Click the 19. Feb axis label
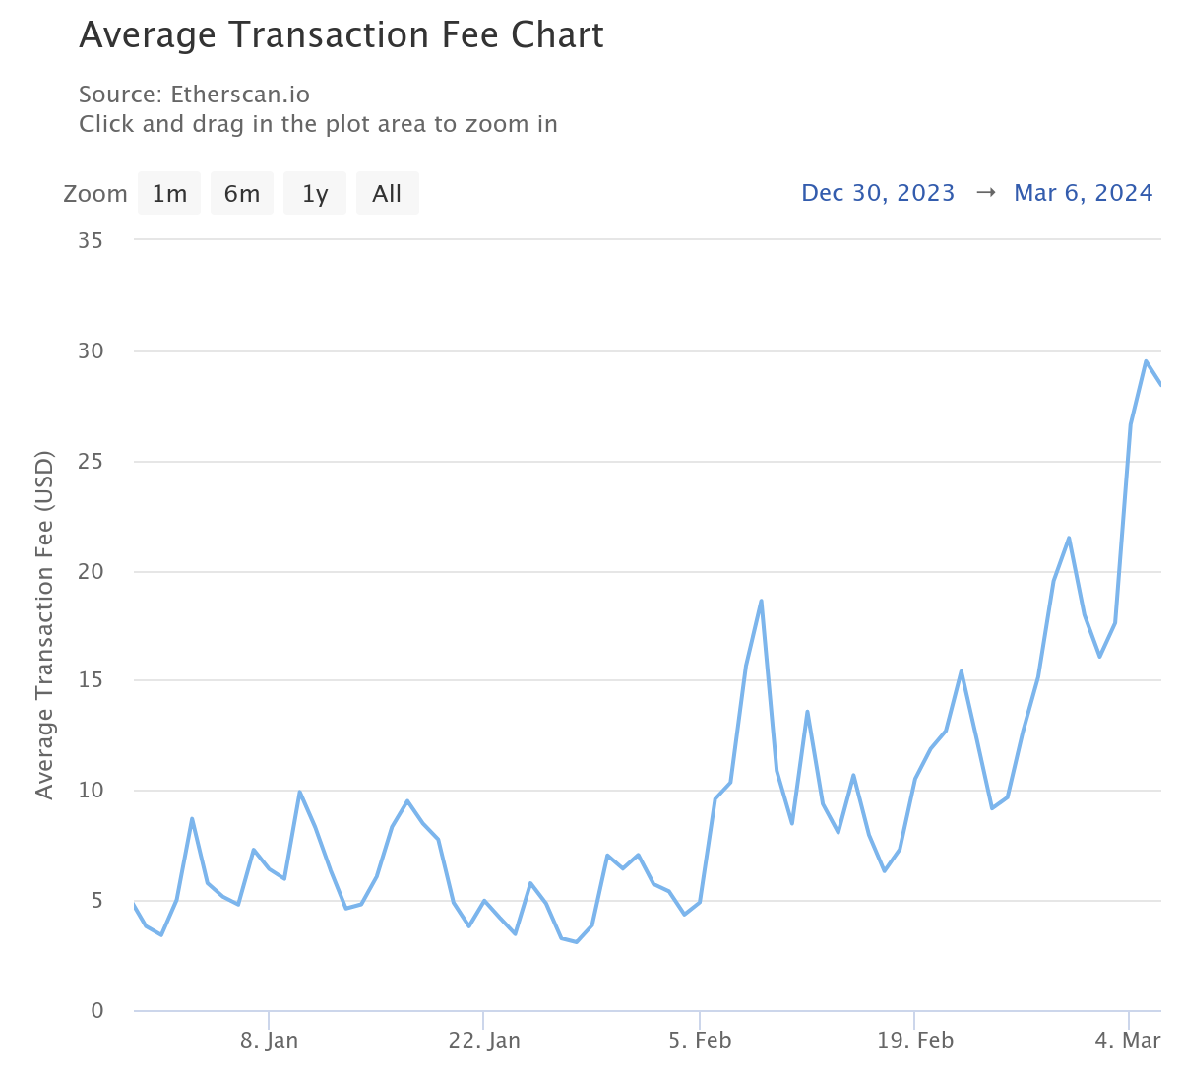The height and width of the screenshot is (1083, 1181). tap(916, 1040)
